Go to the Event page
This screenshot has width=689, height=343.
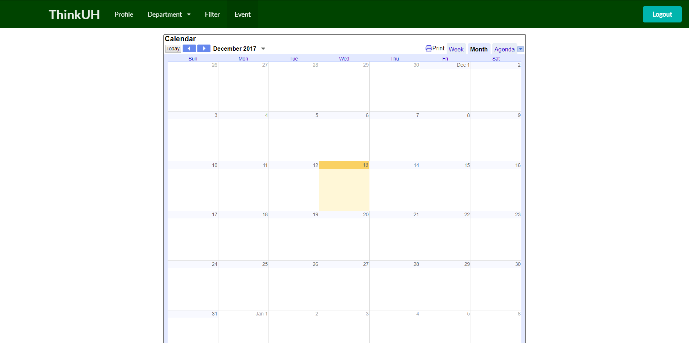[242, 14]
